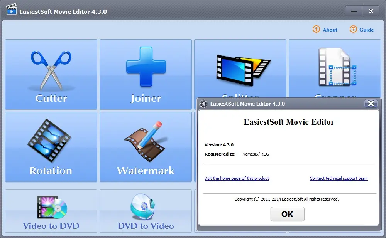Screen dimensions: 386x238
Task: Click the Version: 4.3.0 text
Action: coord(219,145)
